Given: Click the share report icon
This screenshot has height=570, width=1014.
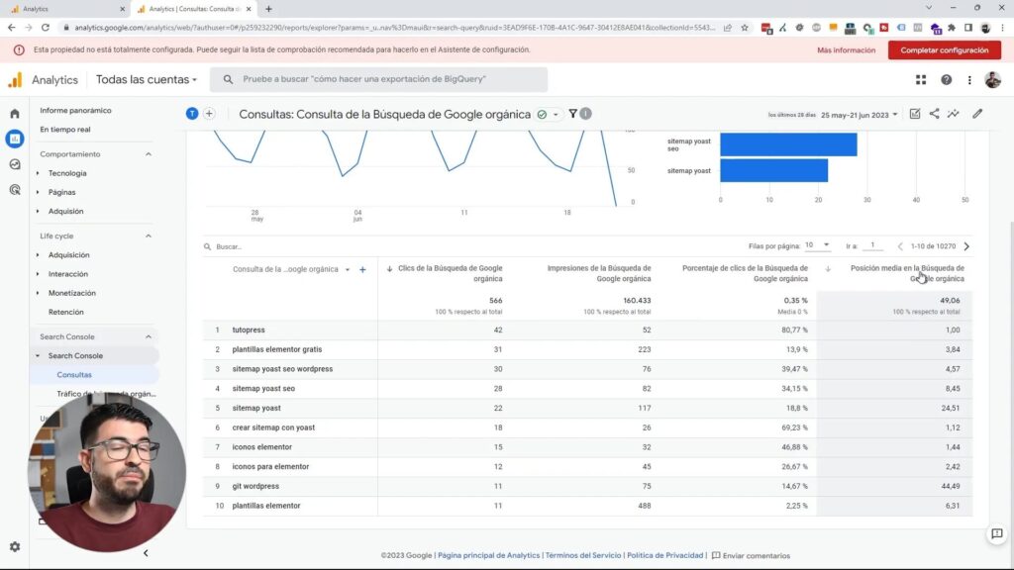Looking at the screenshot, I should pyautogui.click(x=935, y=114).
